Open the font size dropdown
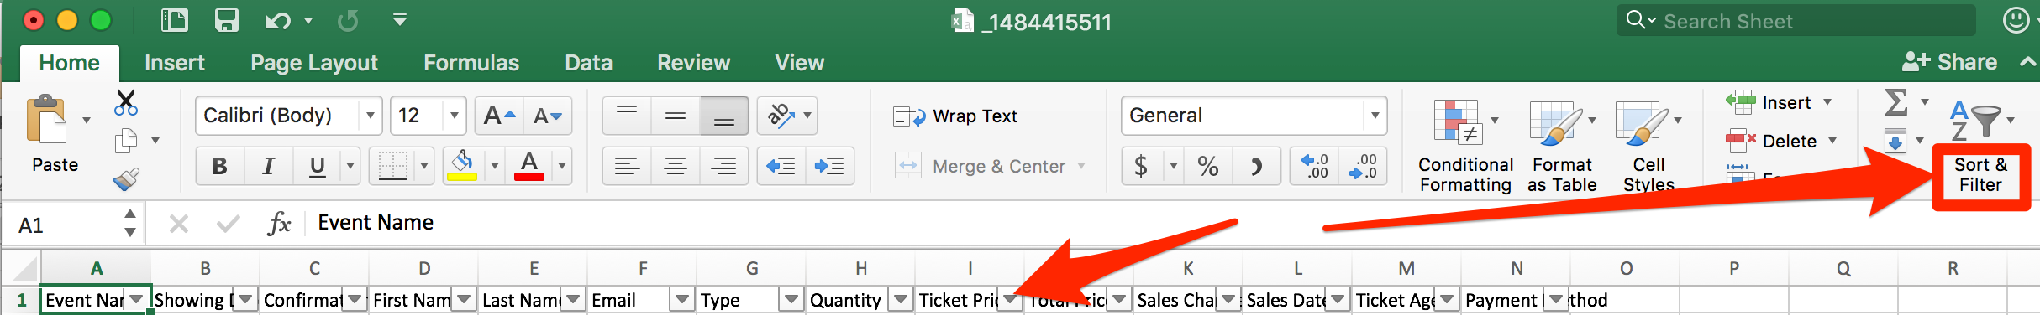2040x315 pixels. (x=455, y=116)
